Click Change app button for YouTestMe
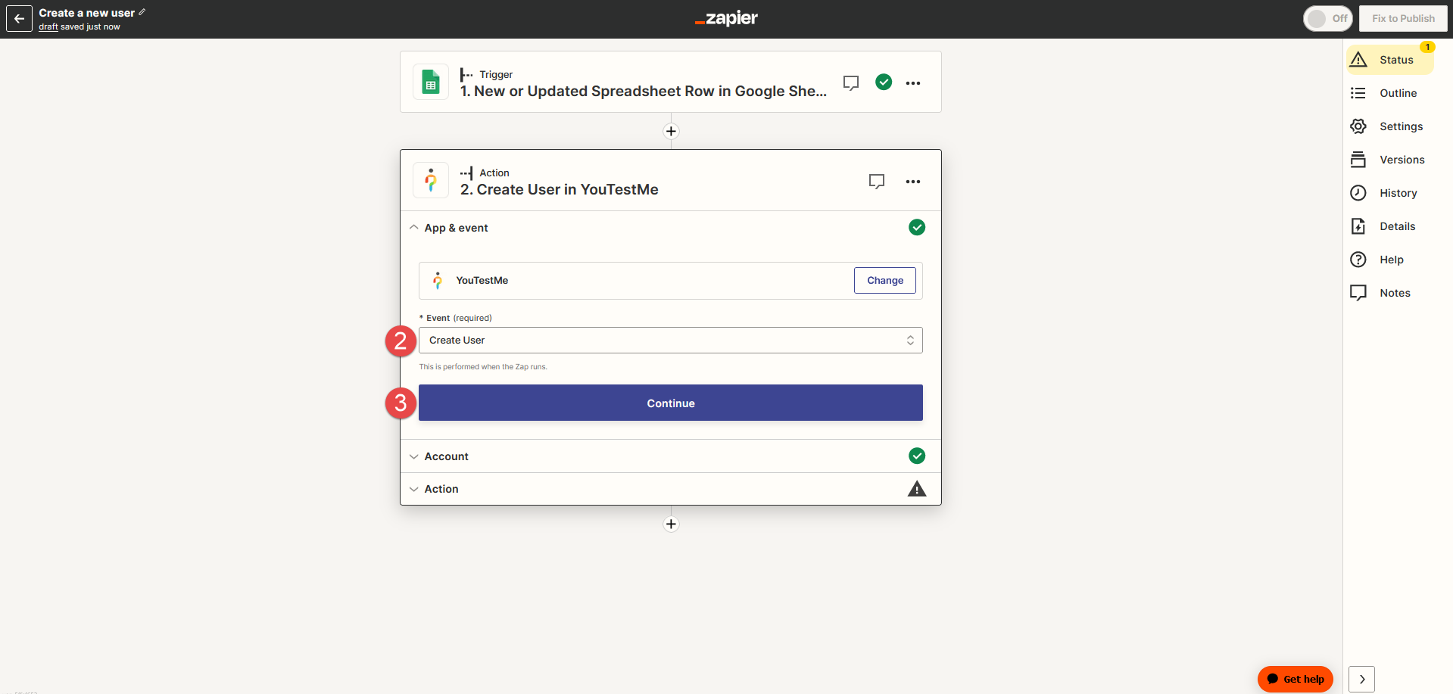The image size is (1453, 694). coord(885,280)
